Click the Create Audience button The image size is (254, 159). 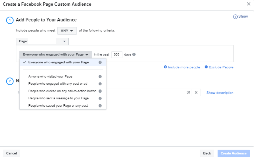234,153
